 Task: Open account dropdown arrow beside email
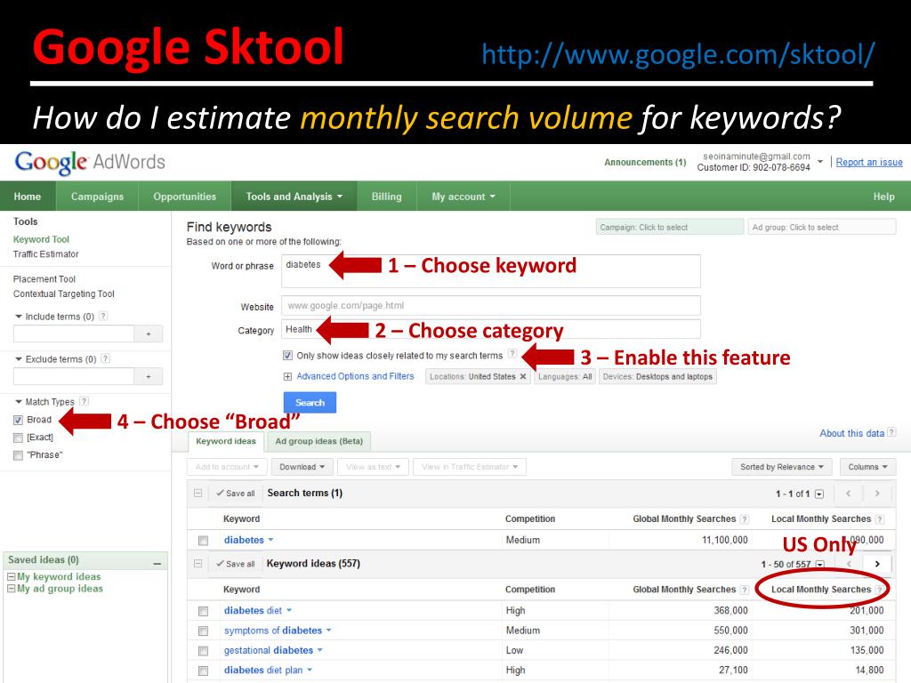[x=819, y=162]
